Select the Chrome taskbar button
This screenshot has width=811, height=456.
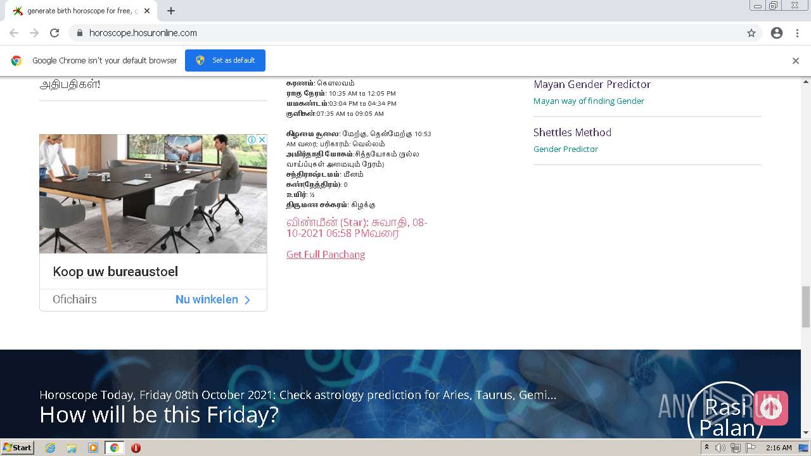click(114, 448)
